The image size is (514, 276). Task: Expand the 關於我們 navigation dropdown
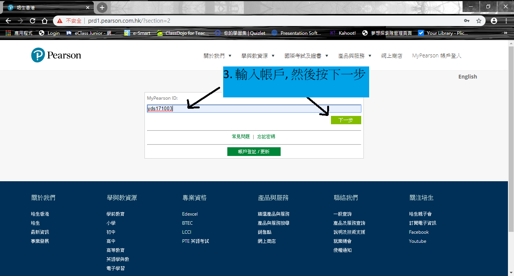click(217, 56)
